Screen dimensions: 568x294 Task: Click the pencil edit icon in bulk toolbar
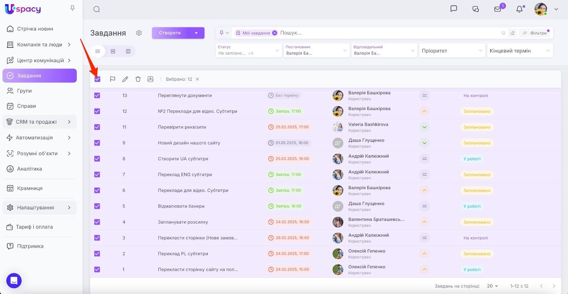click(125, 79)
